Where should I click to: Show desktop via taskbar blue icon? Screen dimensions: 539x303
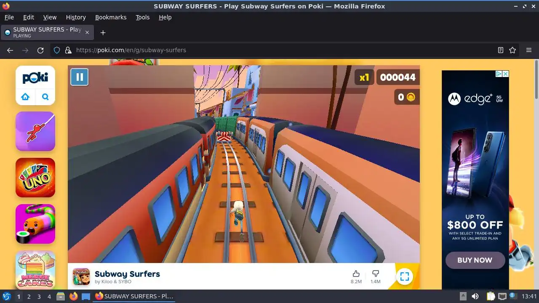(86, 296)
